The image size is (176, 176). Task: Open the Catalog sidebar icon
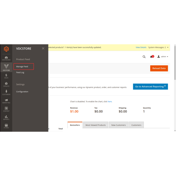(x=6, y=84)
